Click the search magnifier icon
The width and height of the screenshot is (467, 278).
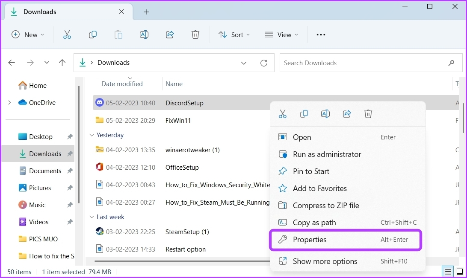click(452, 63)
